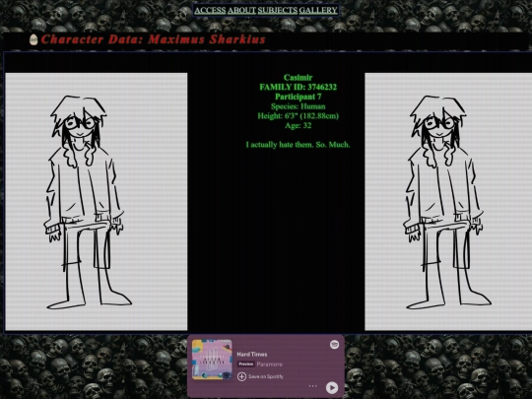Select the Casimir name text
This screenshot has height=399, width=532.
298,78
